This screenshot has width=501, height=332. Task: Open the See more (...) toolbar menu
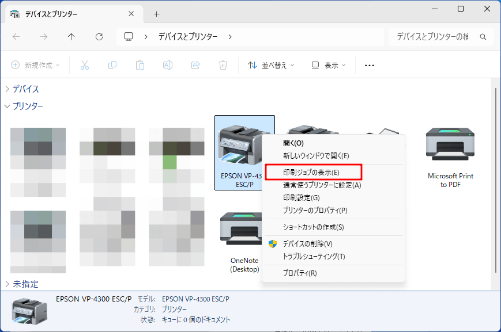tap(369, 65)
